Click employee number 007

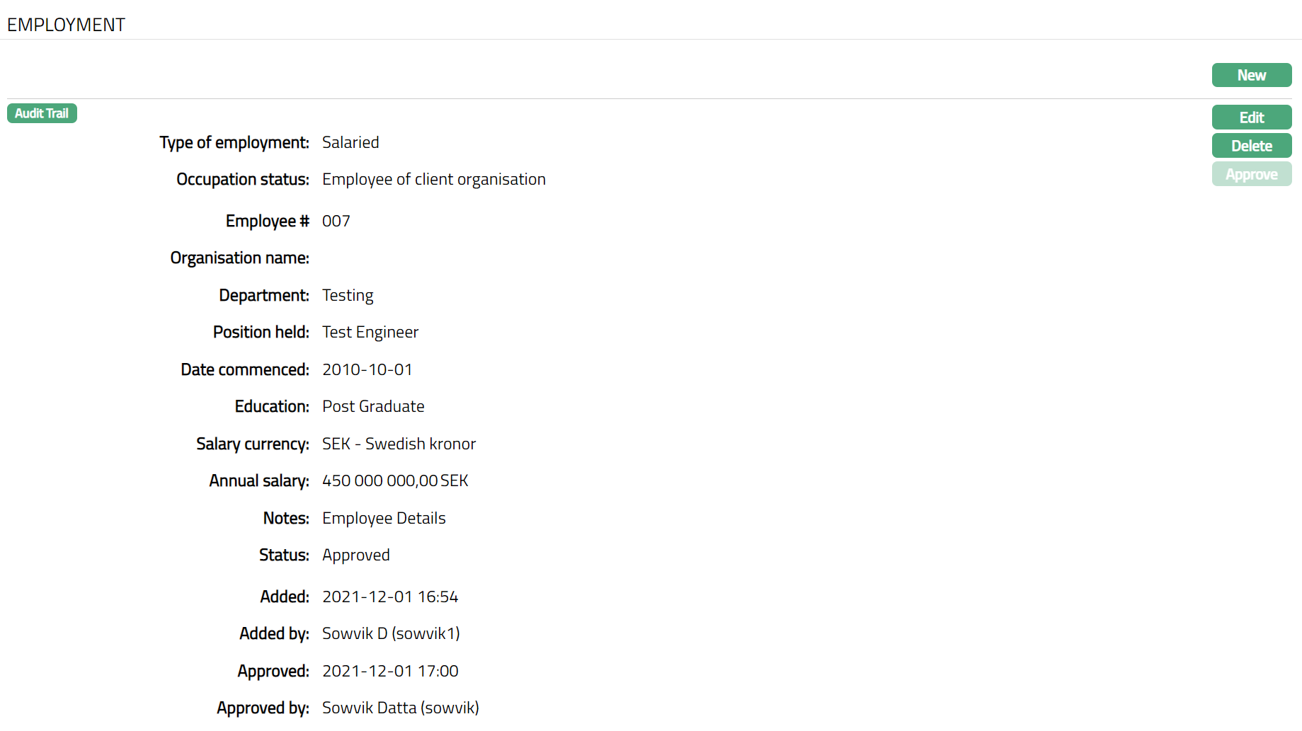click(336, 221)
